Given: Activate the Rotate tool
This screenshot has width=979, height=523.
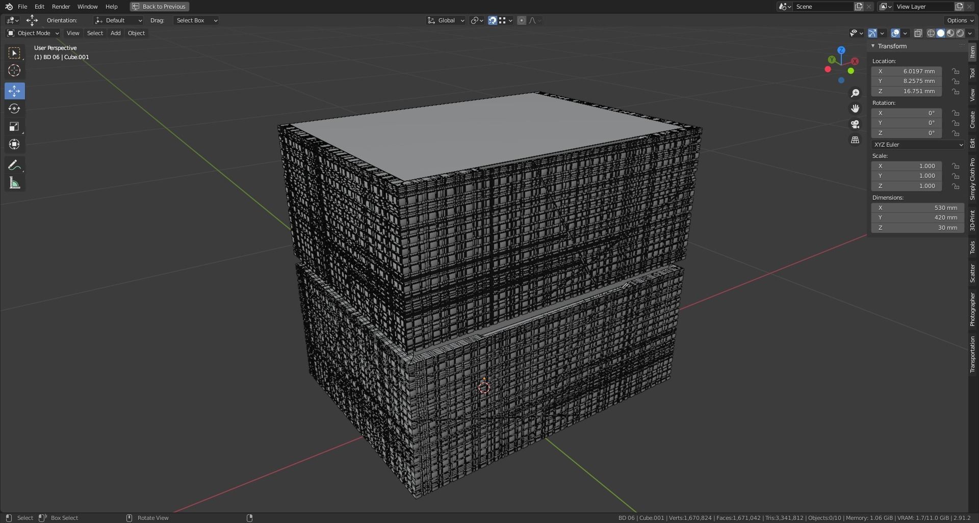Looking at the screenshot, I should click(14, 108).
